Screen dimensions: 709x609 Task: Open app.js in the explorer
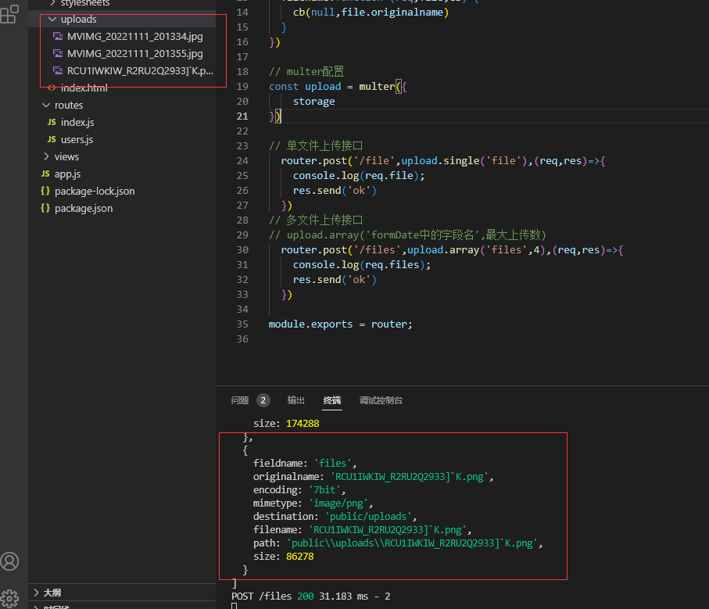pos(67,174)
